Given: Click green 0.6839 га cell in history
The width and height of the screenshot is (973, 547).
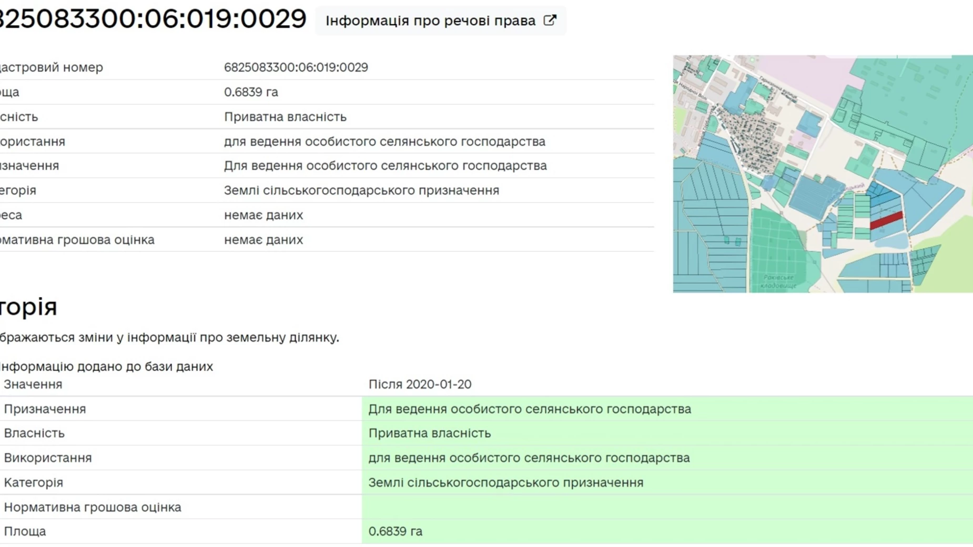Looking at the screenshot, I should pos(395,531).
